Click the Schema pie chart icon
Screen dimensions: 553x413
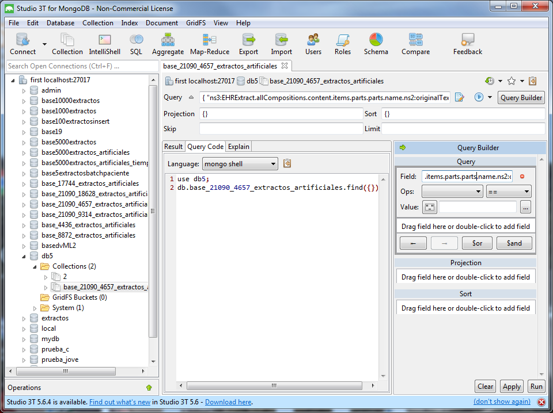pos(376,44)
